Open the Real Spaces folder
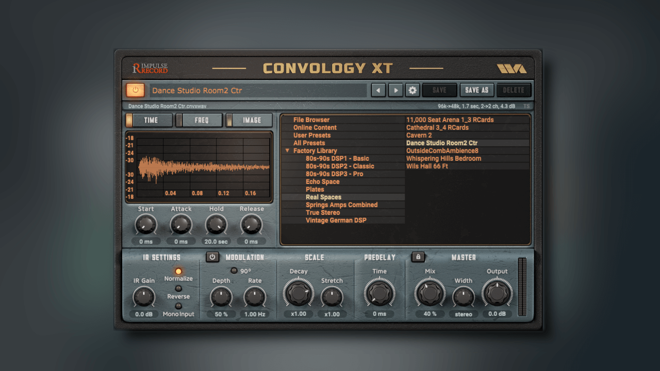This screenshot has height=371, width=660. click(323, 197)
